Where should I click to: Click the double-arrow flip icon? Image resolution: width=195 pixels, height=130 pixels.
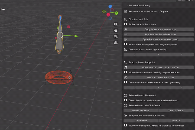click(126, 34)
